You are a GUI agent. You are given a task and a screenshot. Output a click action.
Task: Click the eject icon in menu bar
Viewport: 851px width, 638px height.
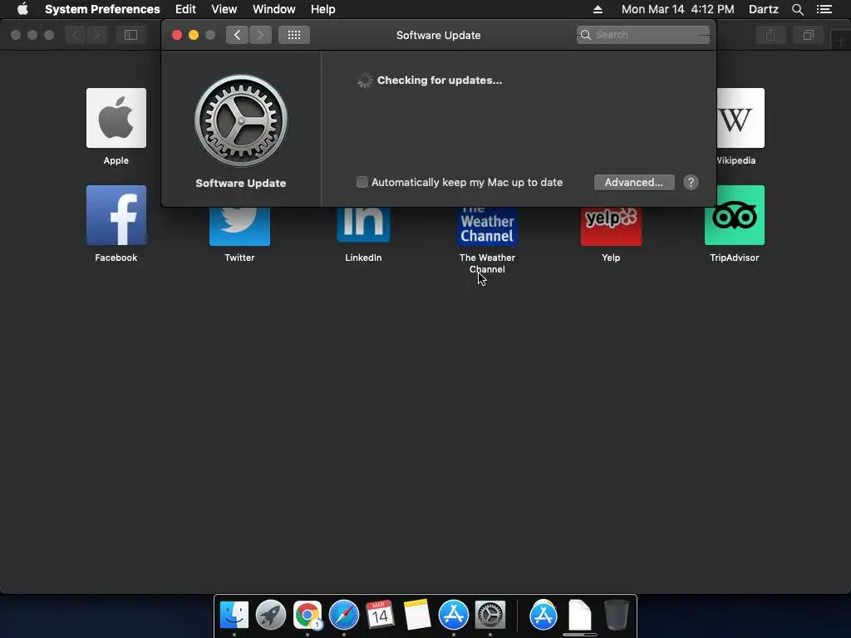[598, 9]
